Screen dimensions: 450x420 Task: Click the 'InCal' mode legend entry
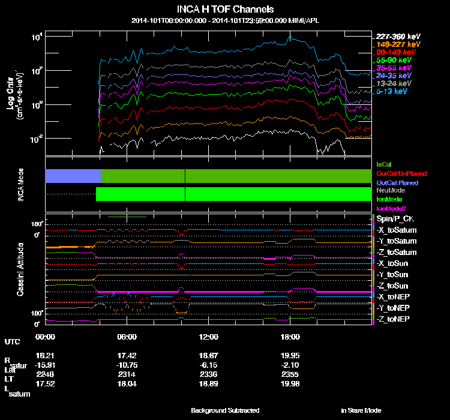tap(384, 164)
